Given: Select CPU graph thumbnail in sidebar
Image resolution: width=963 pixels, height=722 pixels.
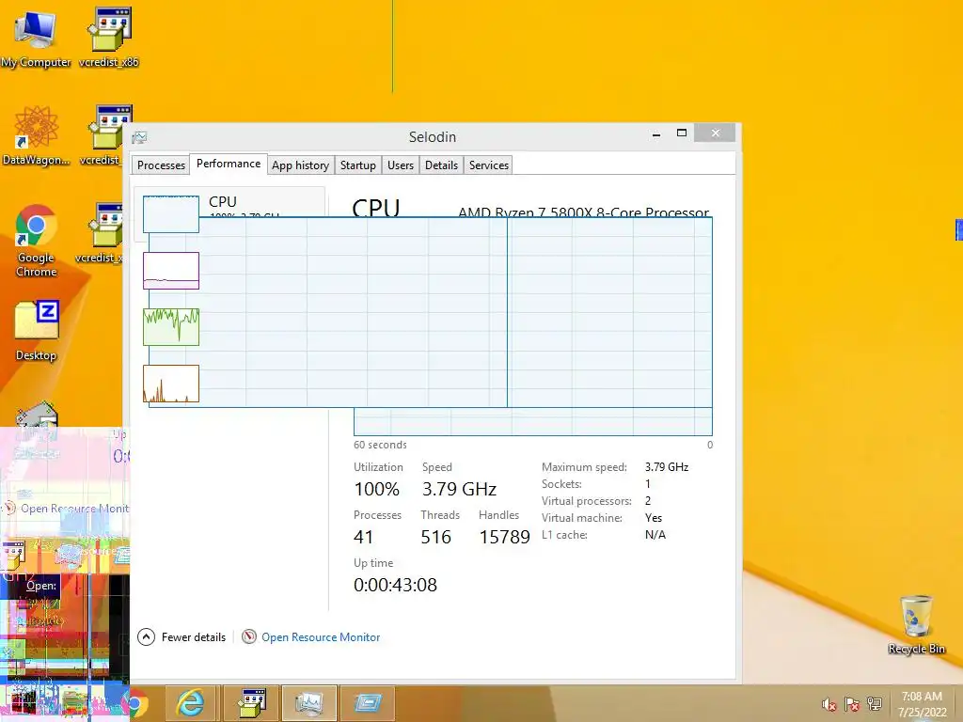Looking at the screenshot, I should click(x=171, y=213).
